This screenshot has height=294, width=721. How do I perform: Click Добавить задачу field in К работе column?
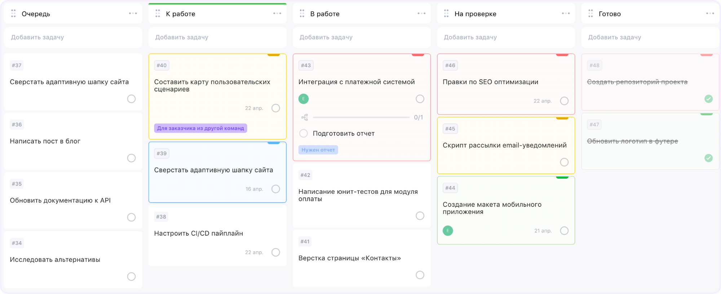click(x=217, y=37)
